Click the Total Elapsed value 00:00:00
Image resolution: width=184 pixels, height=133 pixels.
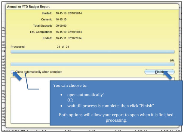(61, 26)
